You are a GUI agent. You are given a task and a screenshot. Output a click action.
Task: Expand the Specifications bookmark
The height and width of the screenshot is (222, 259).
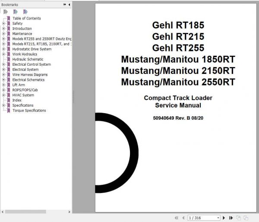click(3, 105)
